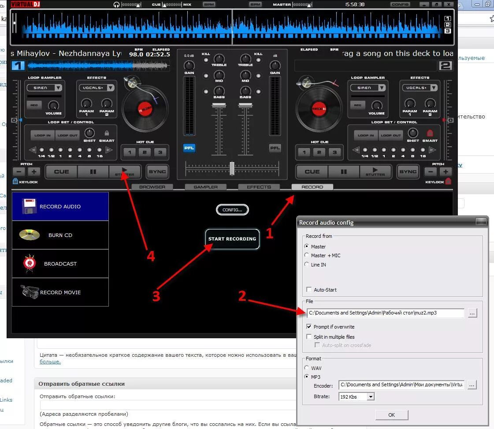This screenshot has width=494, height=429.
Task: Open file path browse button
Action: (x=472, y=313)
